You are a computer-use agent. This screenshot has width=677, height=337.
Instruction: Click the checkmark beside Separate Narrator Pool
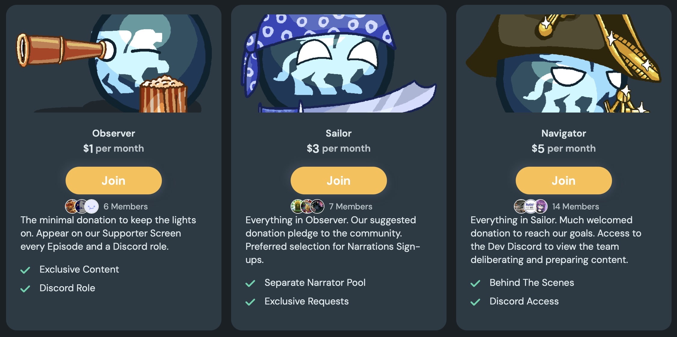[x=250, y=283]
